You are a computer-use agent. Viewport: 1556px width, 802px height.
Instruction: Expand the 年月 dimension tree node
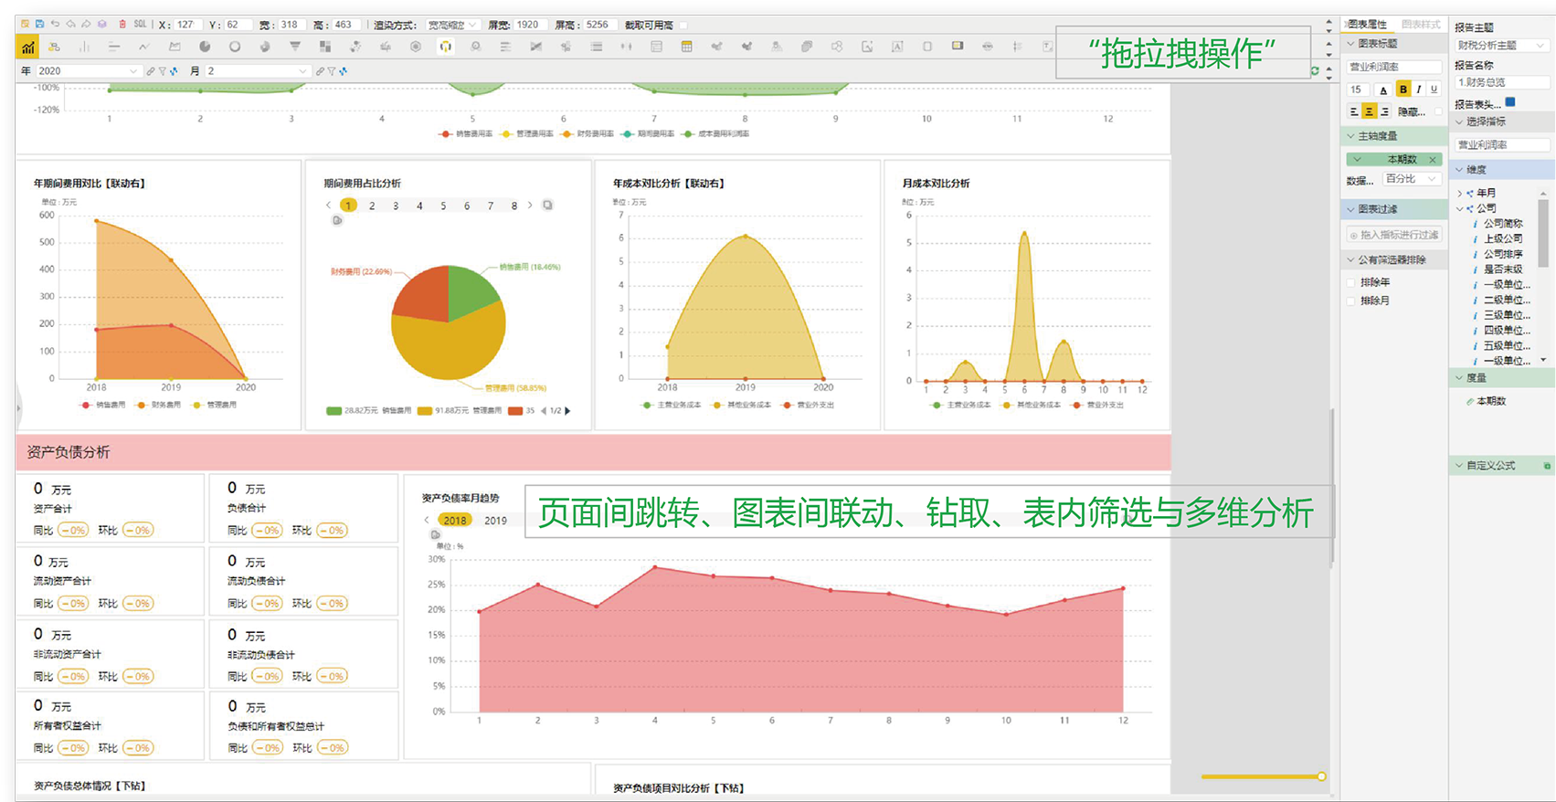(1459, 193)
